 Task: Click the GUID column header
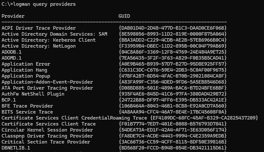pos(124,16)
